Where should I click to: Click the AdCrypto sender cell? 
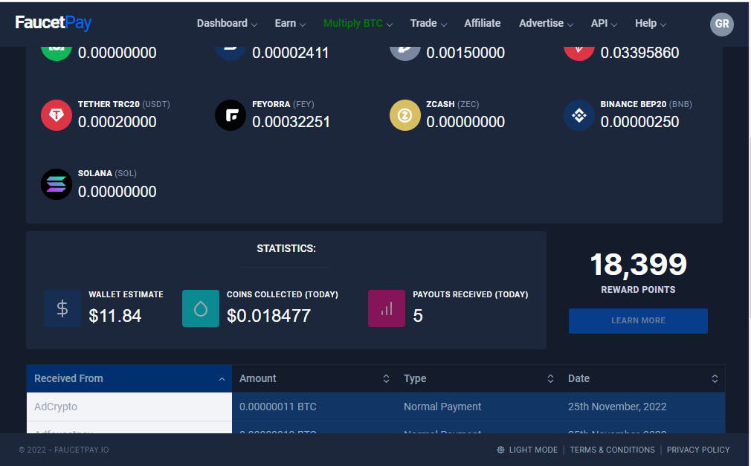pos(129,407)
